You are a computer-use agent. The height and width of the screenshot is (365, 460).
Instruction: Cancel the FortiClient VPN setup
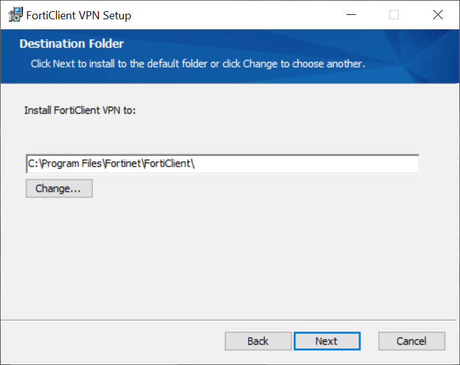[x=412, y=341]
